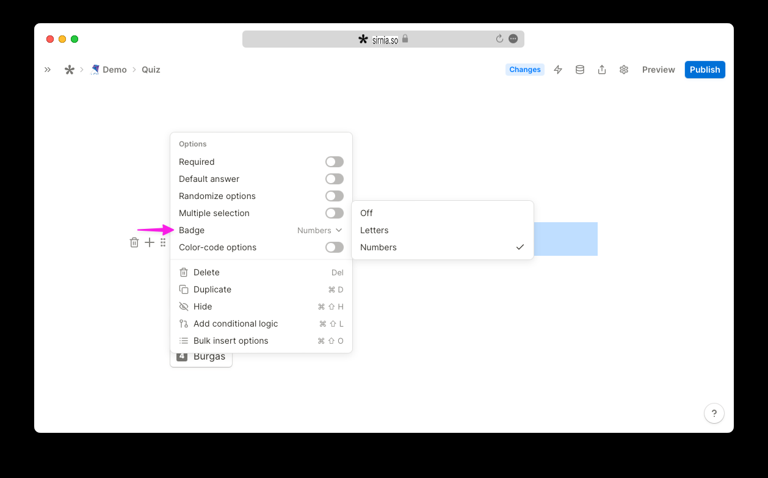Click the Publish button
The image size is (768, 478).
pos(705,70)
